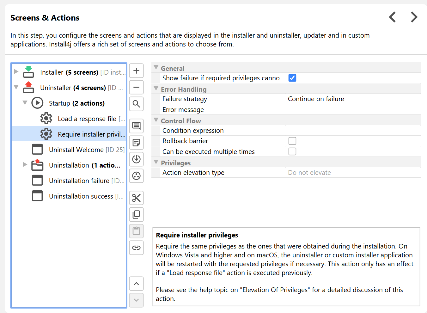The width and height of the screenshot is (427, 313).
Task: Enable Can be executed multiple times
Action: (292, 152)
